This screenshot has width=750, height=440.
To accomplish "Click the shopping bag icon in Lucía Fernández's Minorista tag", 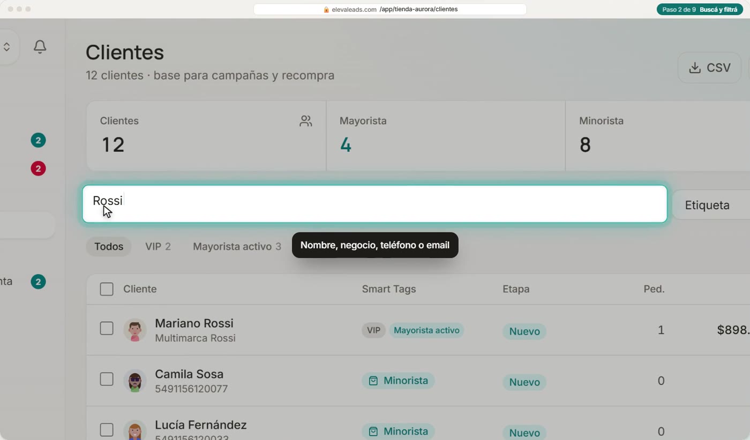I will [373, 431].
